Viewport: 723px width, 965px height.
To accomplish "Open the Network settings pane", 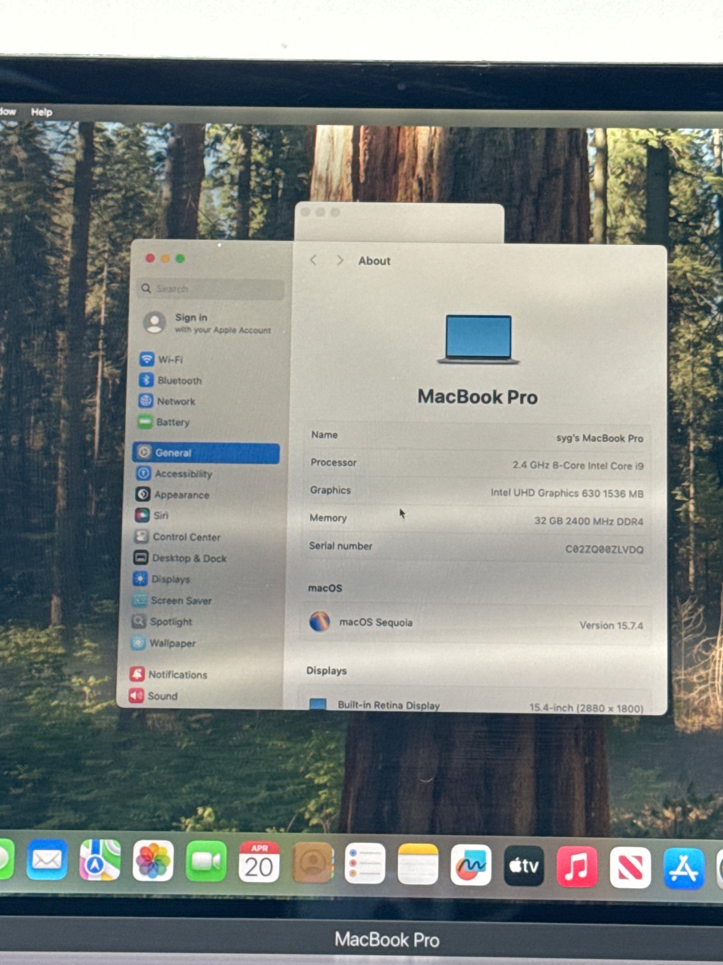I will point(176,401).
